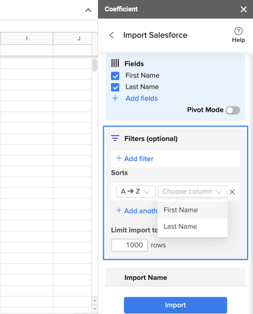Click the purple Filters funnel icon
The image size is (253, 314).
(115, 138)
